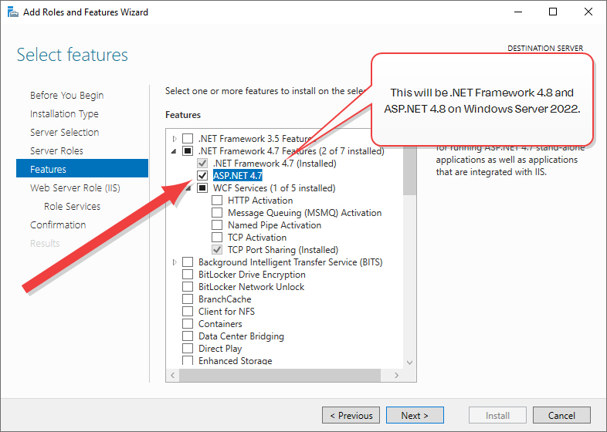This screenshot has width=607, height=432.
Task: Select the Containers row label
Action: click(220, 324)
